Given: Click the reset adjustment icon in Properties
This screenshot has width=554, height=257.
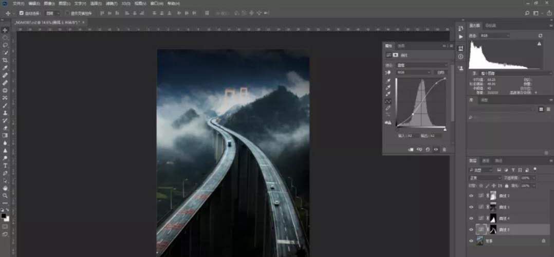Looking at the screenshot, I should click(428, 150).
